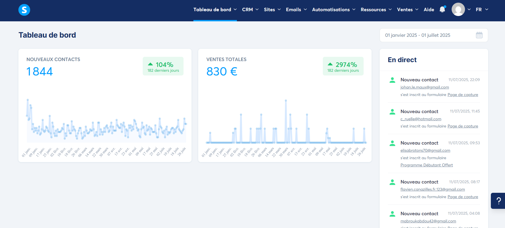The height and width of the screenshot is (228, 505).
Task: Click the first peak in contacts chart
Action: coord(28,100)
